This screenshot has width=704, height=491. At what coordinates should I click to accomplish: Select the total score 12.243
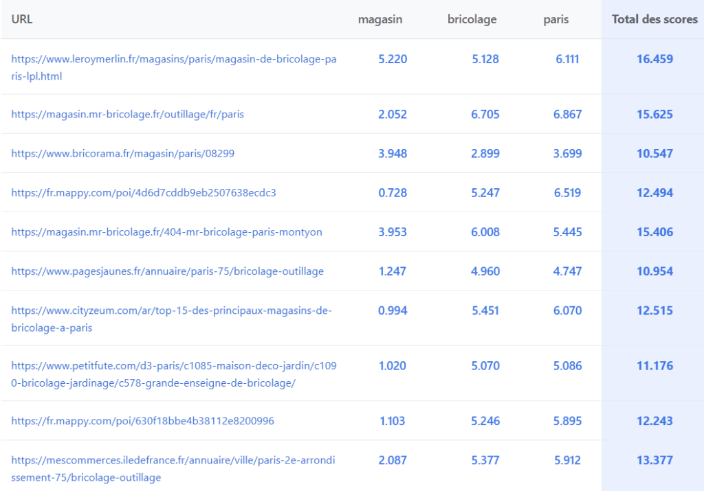pos(654,420)
